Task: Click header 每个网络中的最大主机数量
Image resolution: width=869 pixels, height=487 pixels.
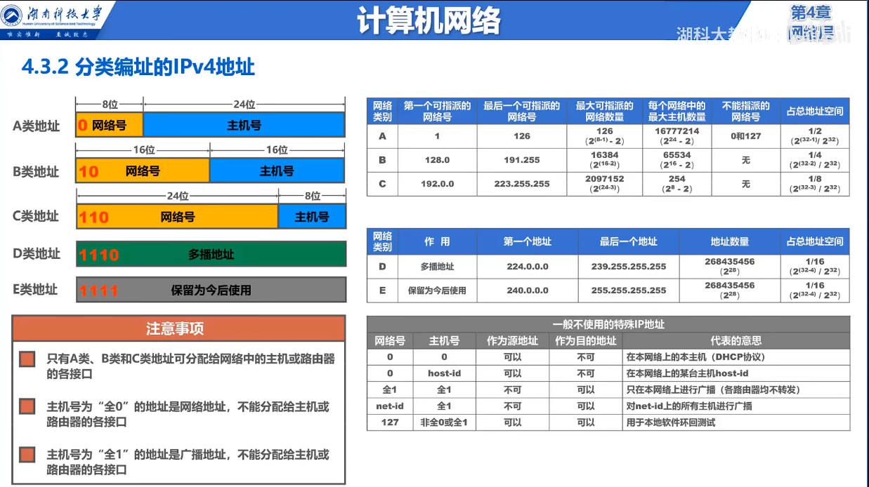Action: pyautogui.click(x=677, y=111)
